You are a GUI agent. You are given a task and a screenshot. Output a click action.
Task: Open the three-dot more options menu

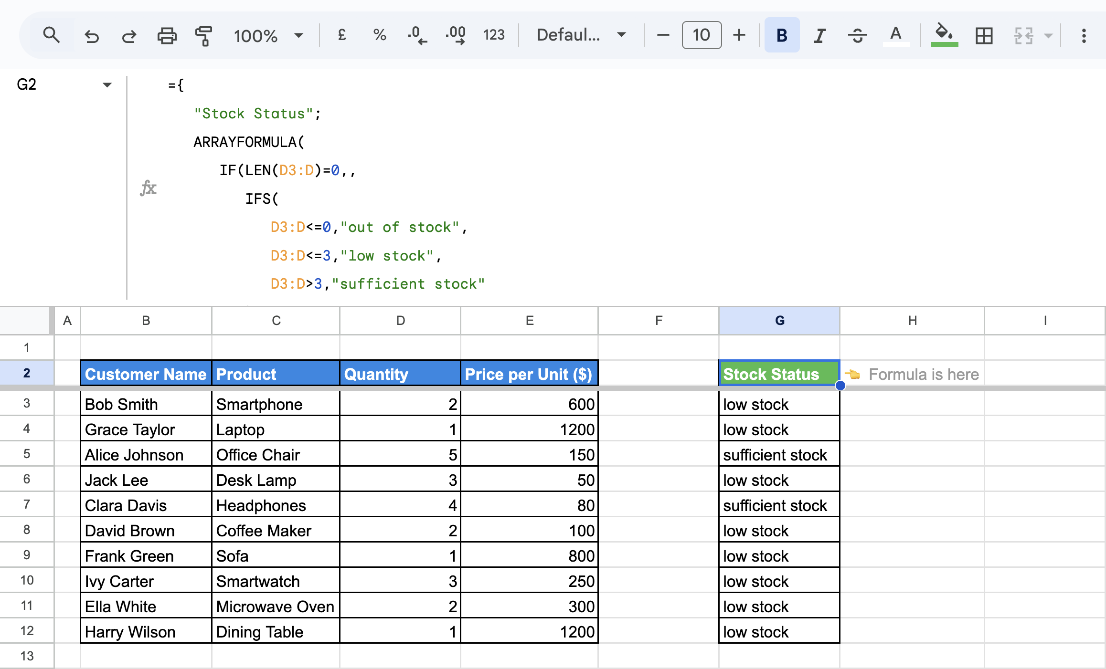point(1084,35)
